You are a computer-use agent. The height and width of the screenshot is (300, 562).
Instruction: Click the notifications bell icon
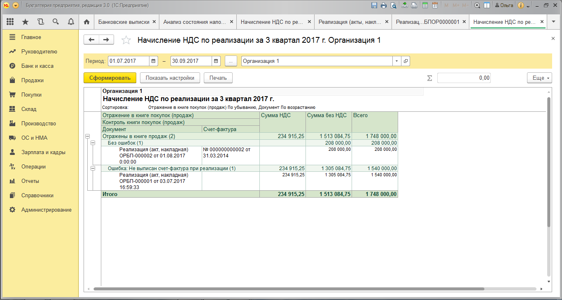tap(70, 22)
